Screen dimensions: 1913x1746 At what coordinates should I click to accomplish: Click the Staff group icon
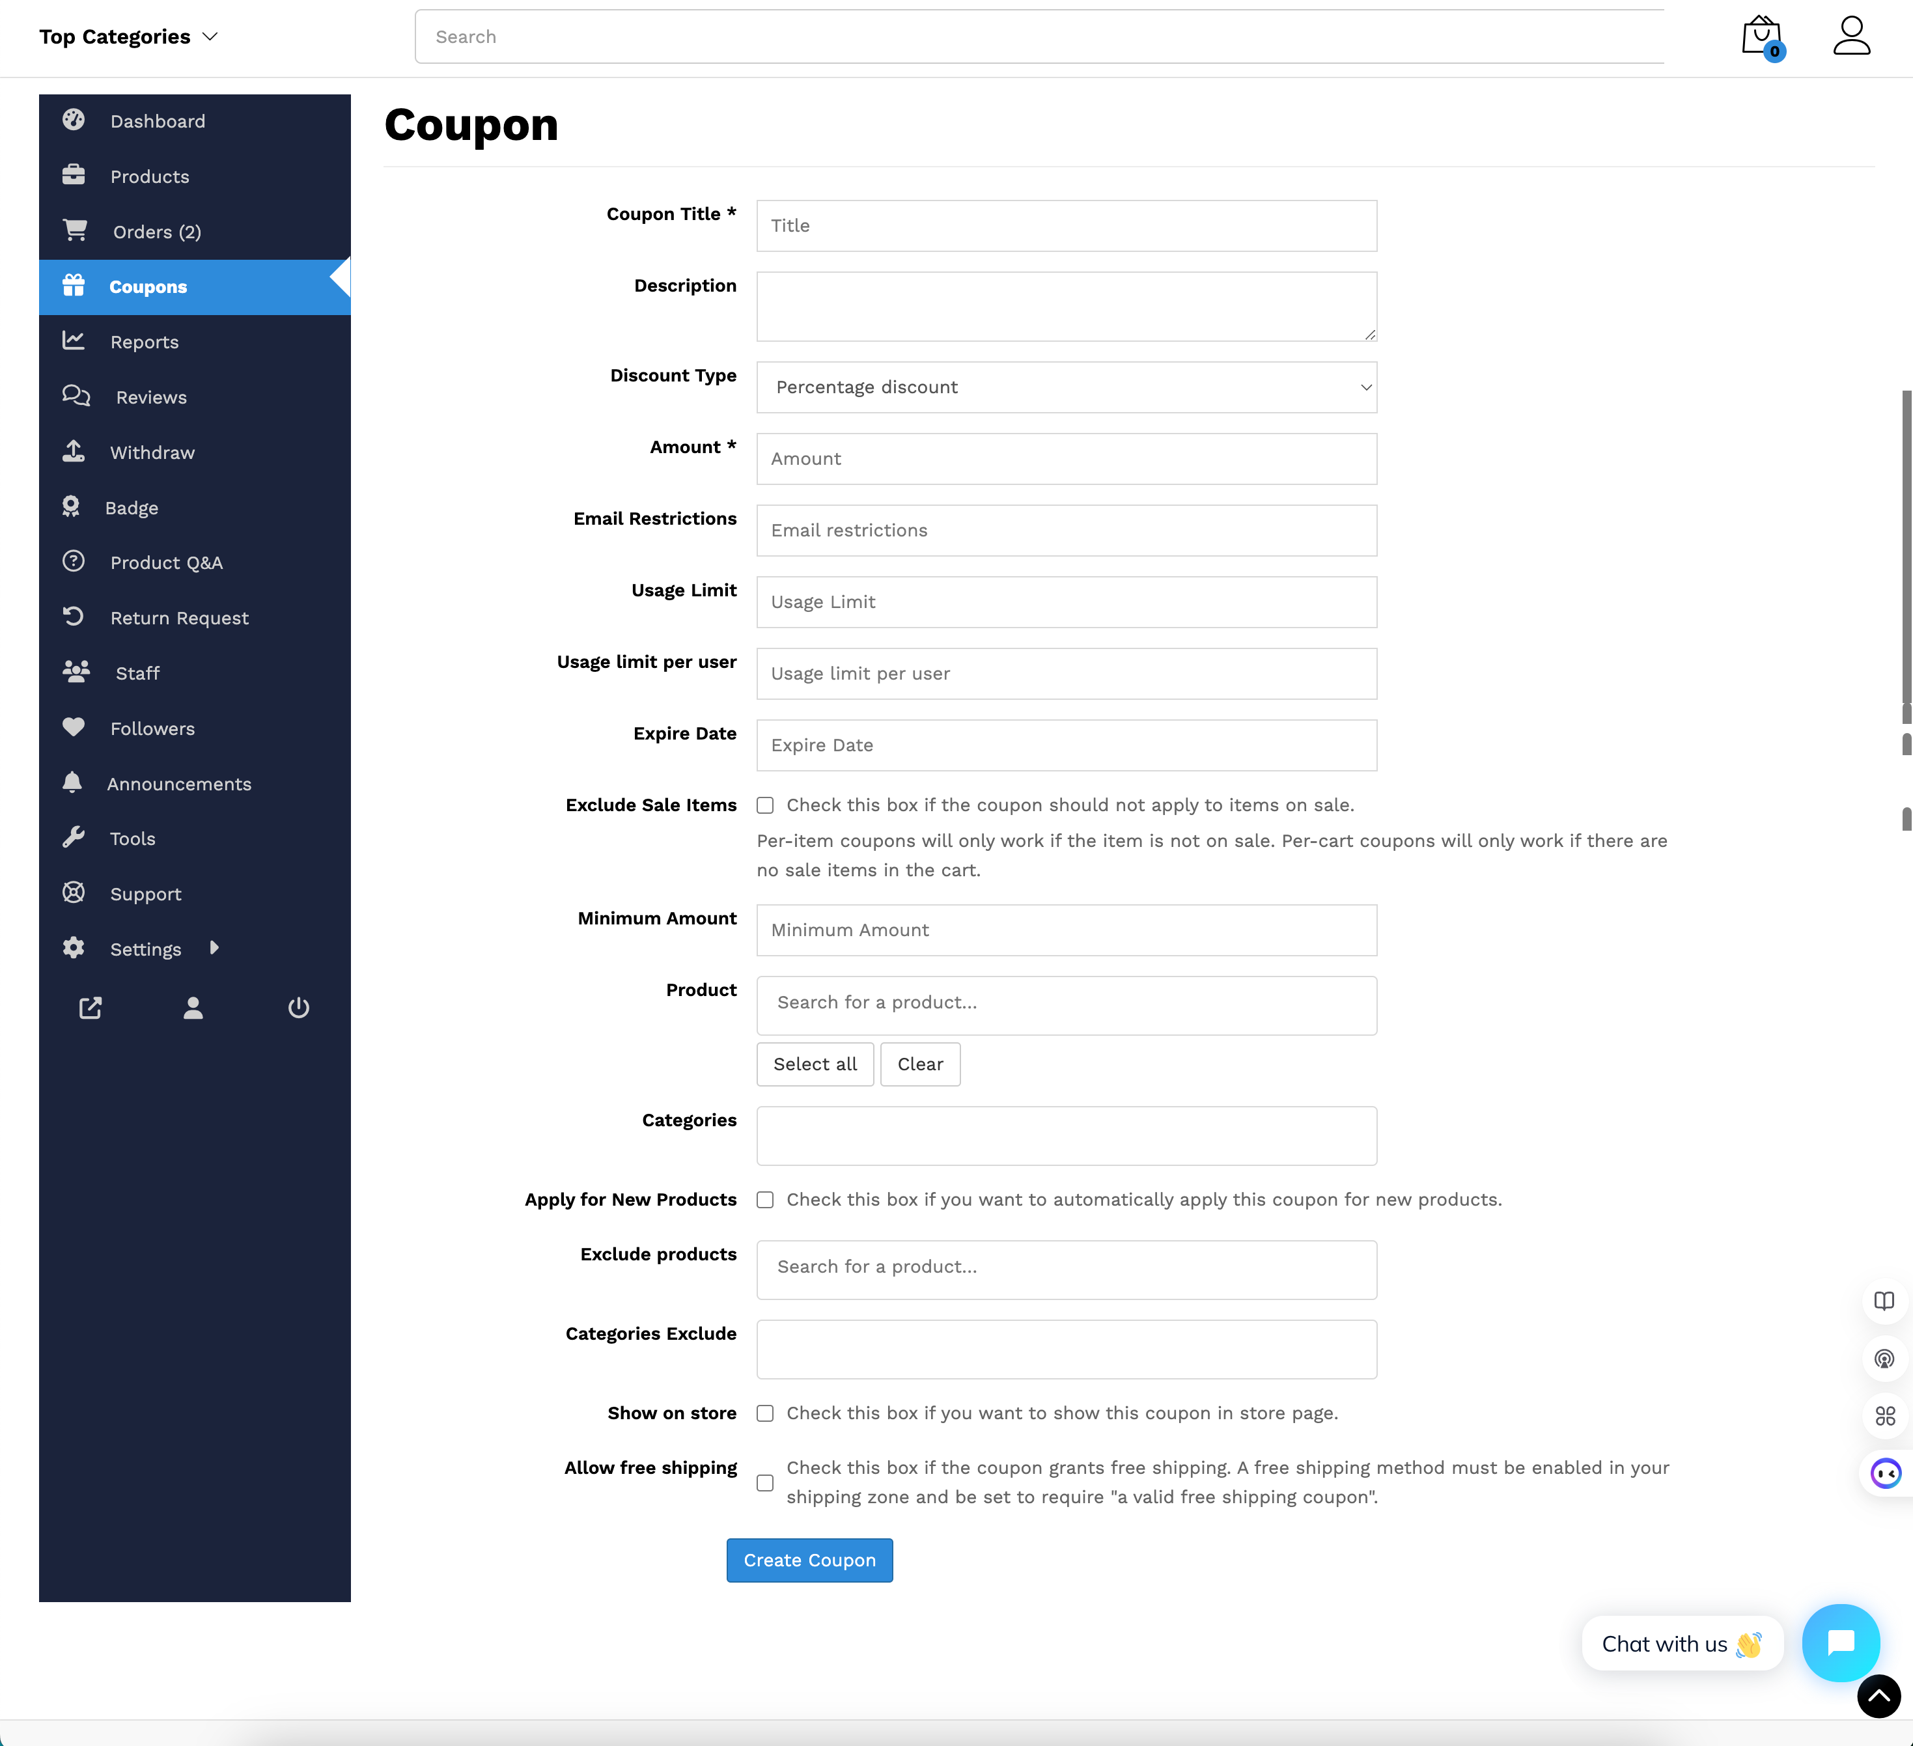pyautogui.click(x=76, y=671)
